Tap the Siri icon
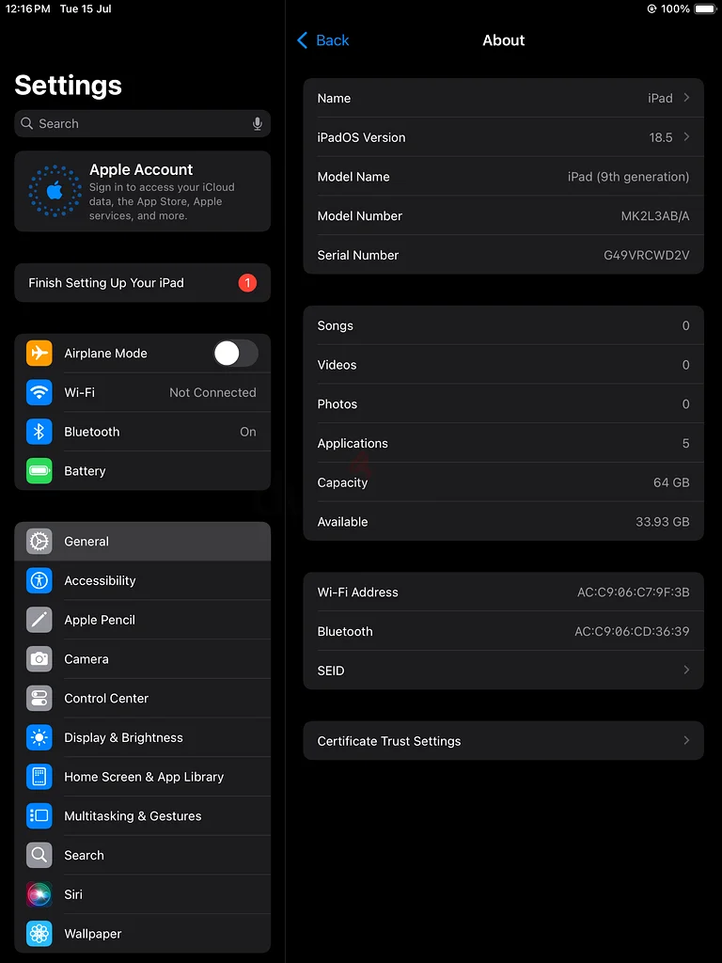 click(x=39, y=895)
